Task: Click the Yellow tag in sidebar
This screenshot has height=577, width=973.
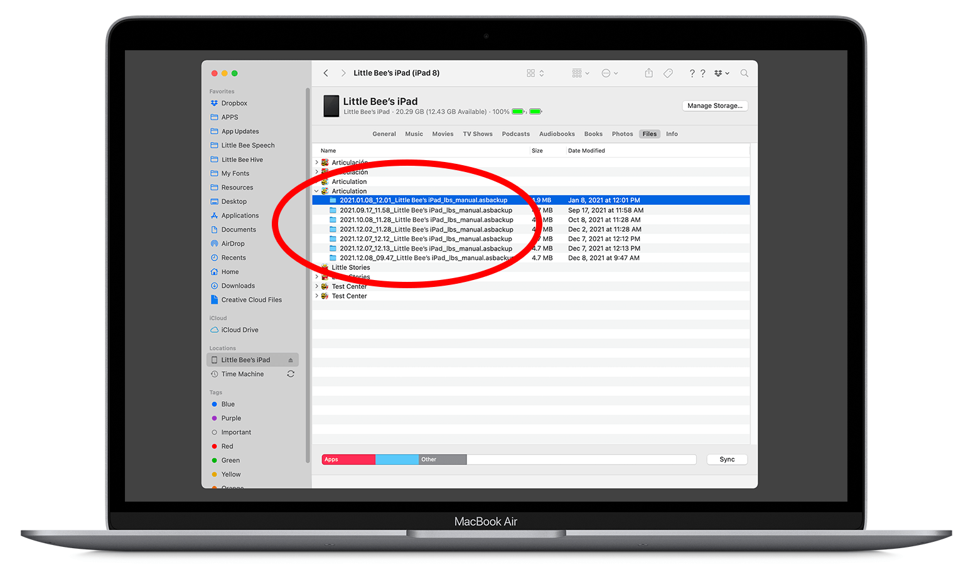Action: pyautogui.click(x=226, y=475)
